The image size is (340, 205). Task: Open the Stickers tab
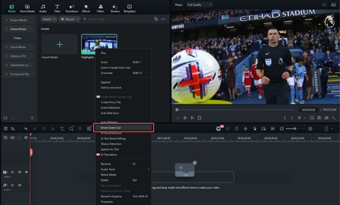click(x=115, y=9)
